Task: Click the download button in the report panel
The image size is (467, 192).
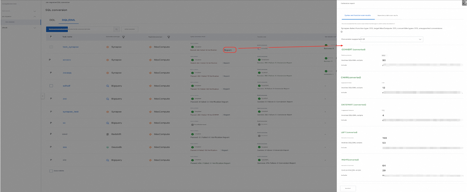Action: coord(348,188)
